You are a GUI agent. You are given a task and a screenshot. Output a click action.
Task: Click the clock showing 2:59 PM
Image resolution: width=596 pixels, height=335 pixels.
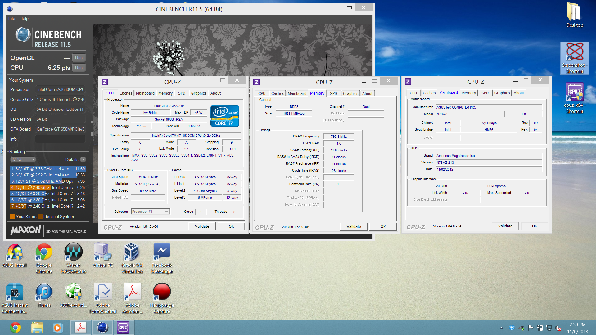click(577, 324)
